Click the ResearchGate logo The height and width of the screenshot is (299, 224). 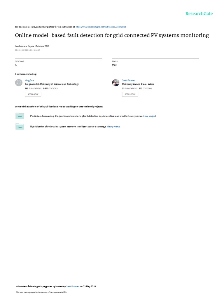point(199,13)
